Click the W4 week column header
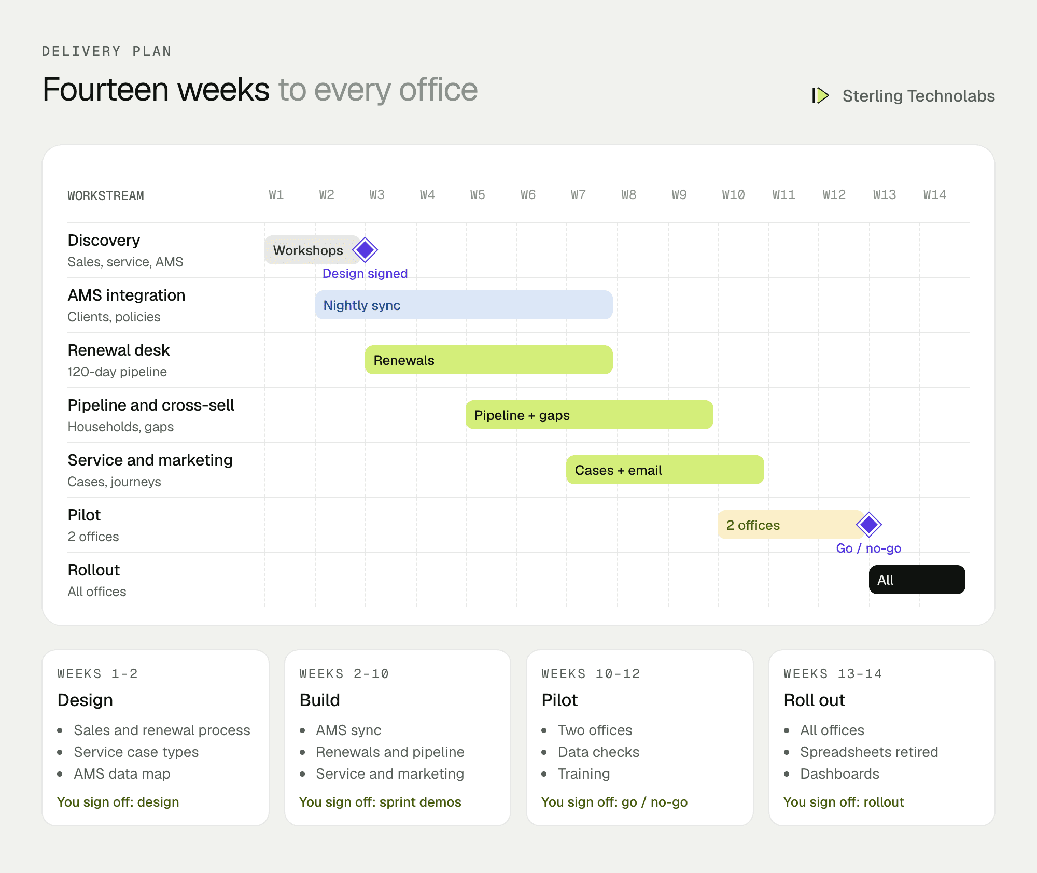The height and width of the screenshot is (873, 1037). 427,195
